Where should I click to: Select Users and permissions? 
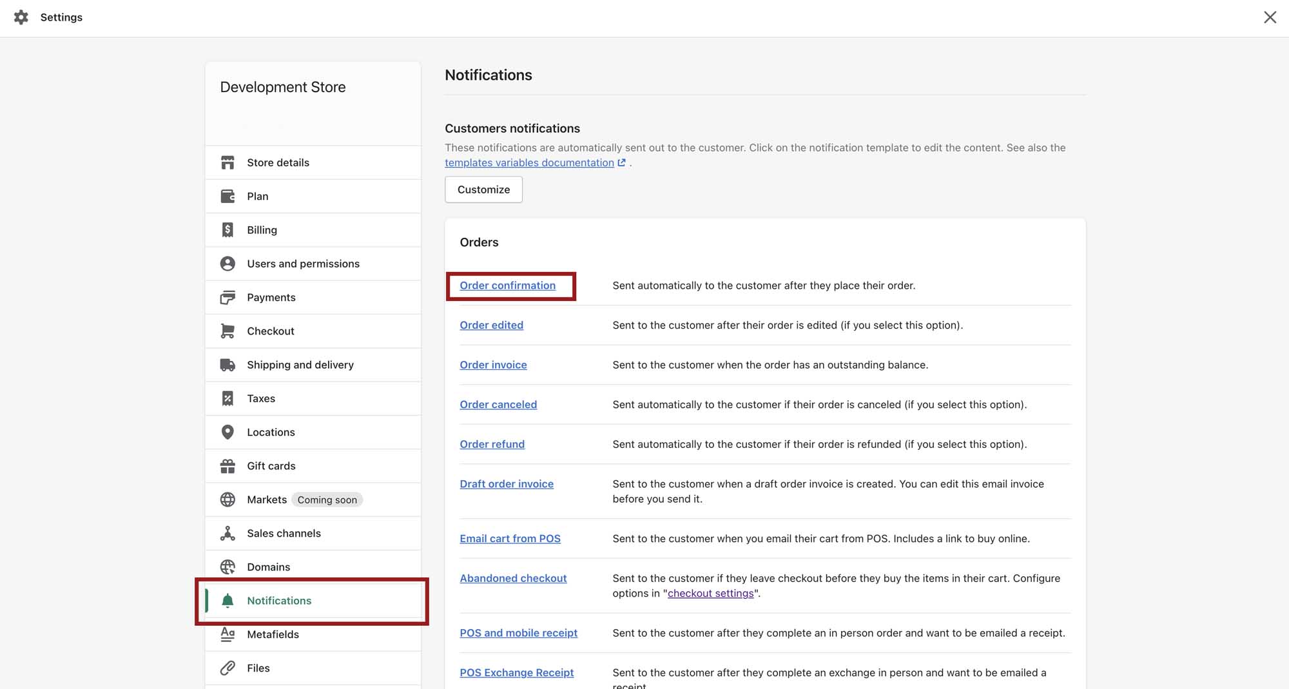(x=313, y=264)
